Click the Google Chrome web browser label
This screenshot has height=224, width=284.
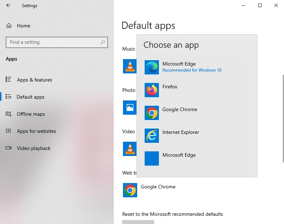[158, 187]
